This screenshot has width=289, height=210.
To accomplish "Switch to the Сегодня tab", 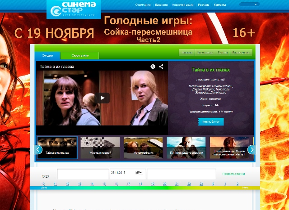I will click(47, 55).
